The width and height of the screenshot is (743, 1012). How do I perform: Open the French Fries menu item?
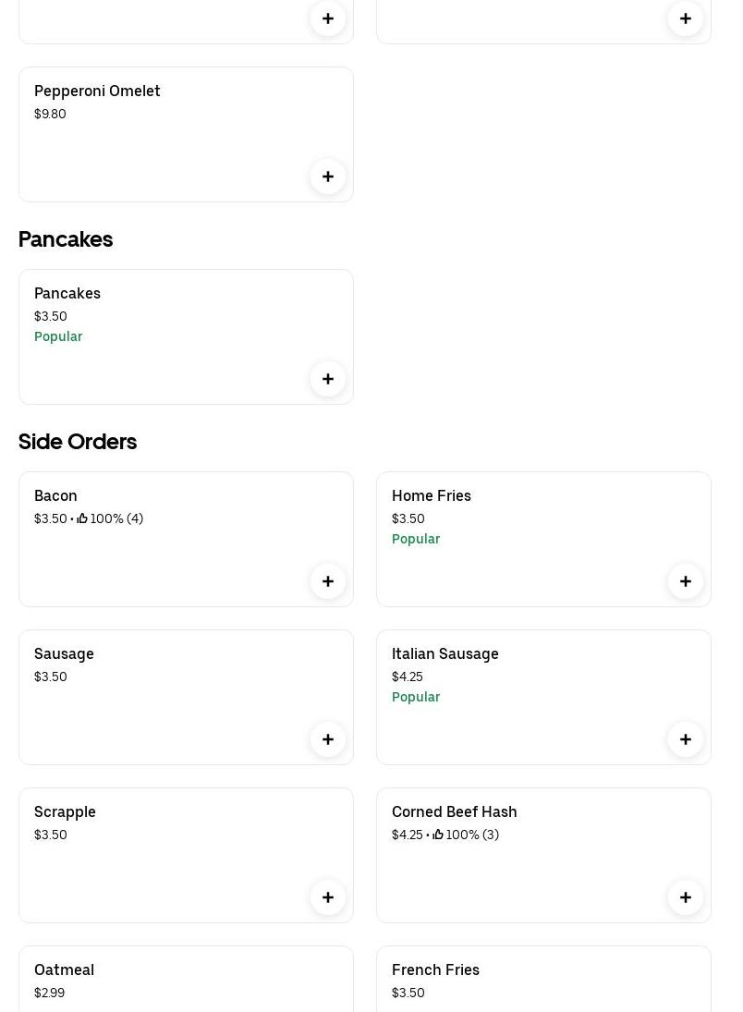435,969
